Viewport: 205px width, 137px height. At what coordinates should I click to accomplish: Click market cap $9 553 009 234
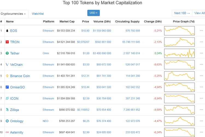[x=66, y=31]
